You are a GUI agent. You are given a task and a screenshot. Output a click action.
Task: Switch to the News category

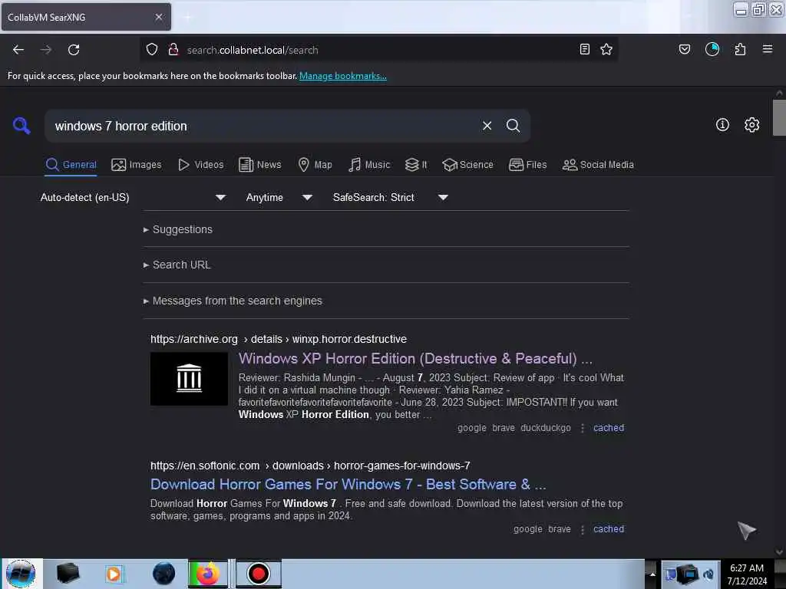tap(260, 165)
